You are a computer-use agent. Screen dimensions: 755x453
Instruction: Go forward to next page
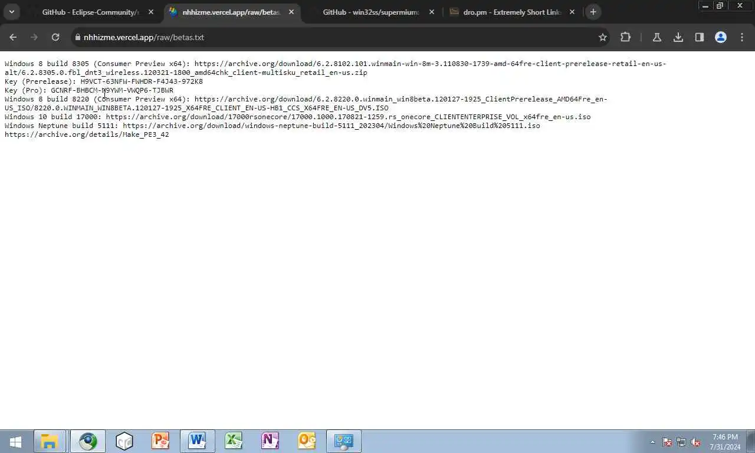pyautogui.click(x=34, y=37)
